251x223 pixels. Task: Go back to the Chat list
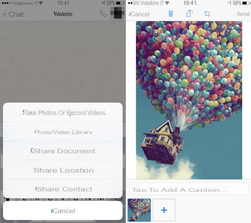pos(13,14)
